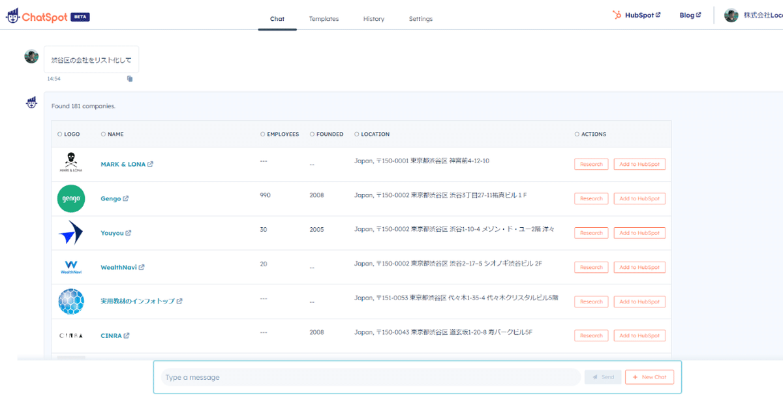The height and width of the screenshot is (404, 783).
Task: Open WealthNavi external link icon
Action: pyautogui.click(x=142, y=267)
